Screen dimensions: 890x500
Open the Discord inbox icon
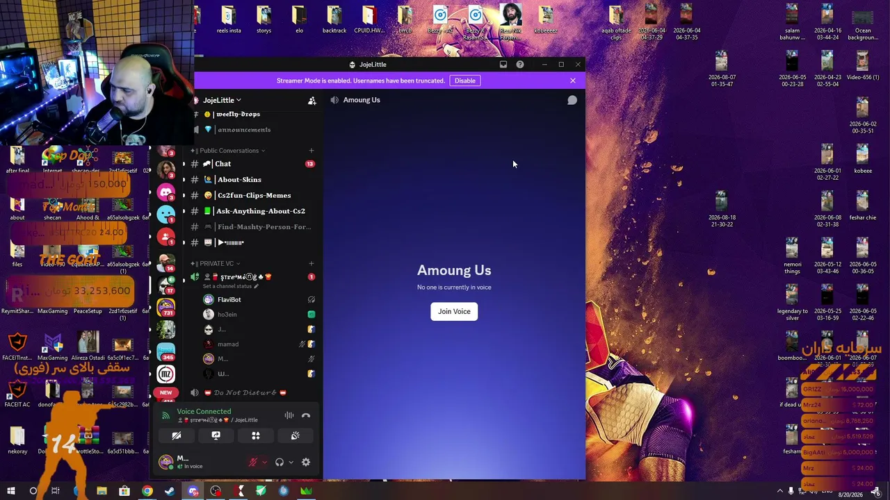503,65
